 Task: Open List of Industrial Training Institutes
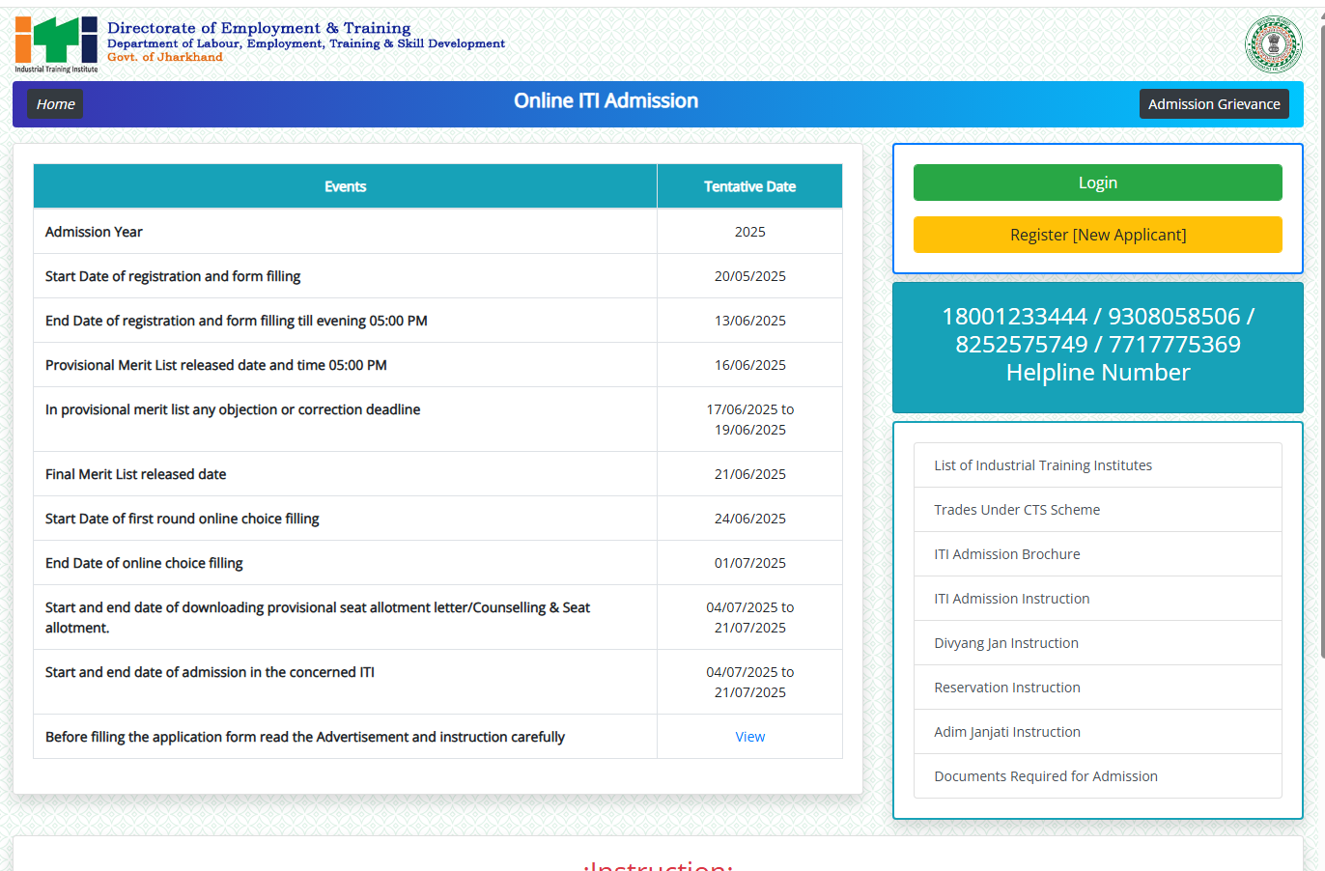pos(1042,465)
